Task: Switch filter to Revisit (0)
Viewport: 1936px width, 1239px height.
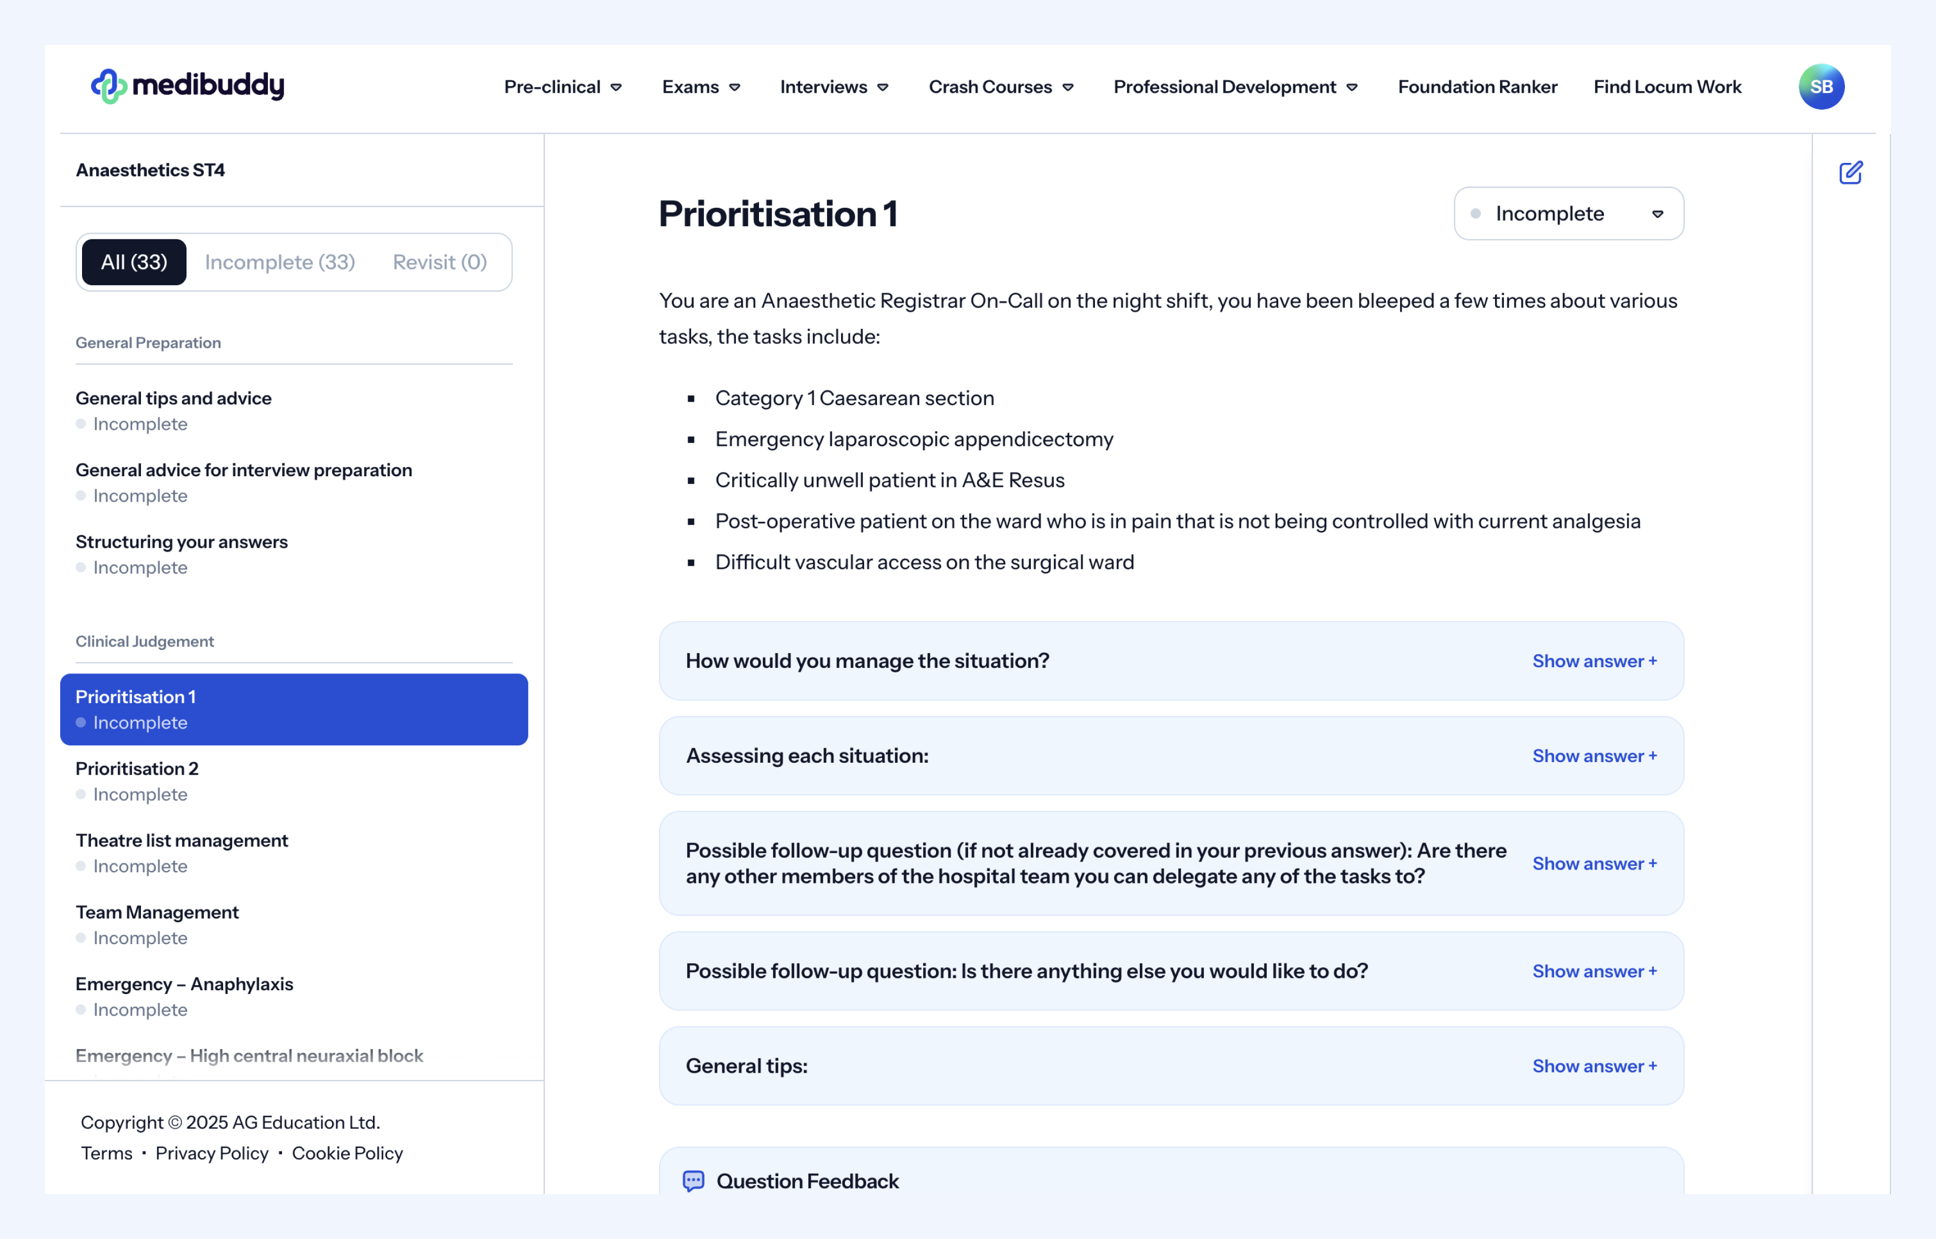Action: point(439,262)
